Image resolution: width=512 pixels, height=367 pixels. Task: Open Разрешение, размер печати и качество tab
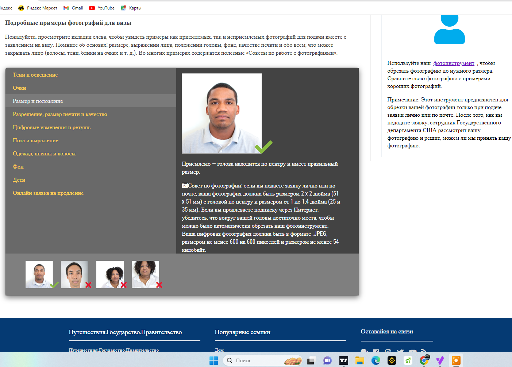pos(91,114)
